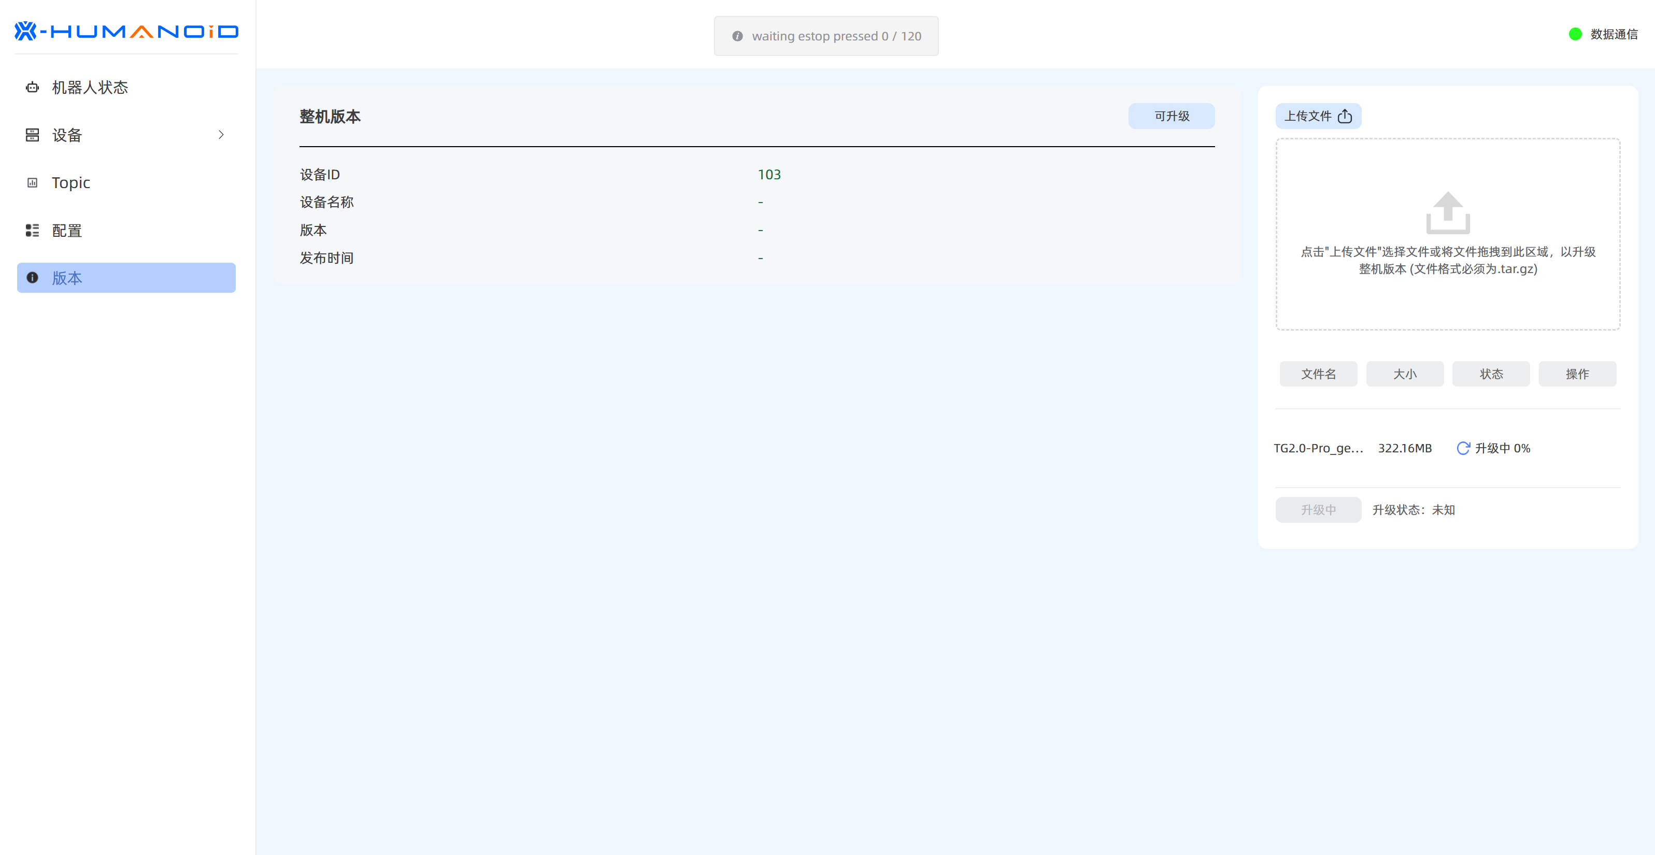
Task: Click the spinning upgrade progress icon
Action: (x=1463, y=448)
